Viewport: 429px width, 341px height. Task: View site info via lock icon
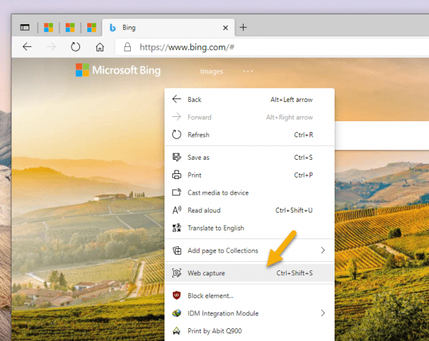[x=127, y=47]
